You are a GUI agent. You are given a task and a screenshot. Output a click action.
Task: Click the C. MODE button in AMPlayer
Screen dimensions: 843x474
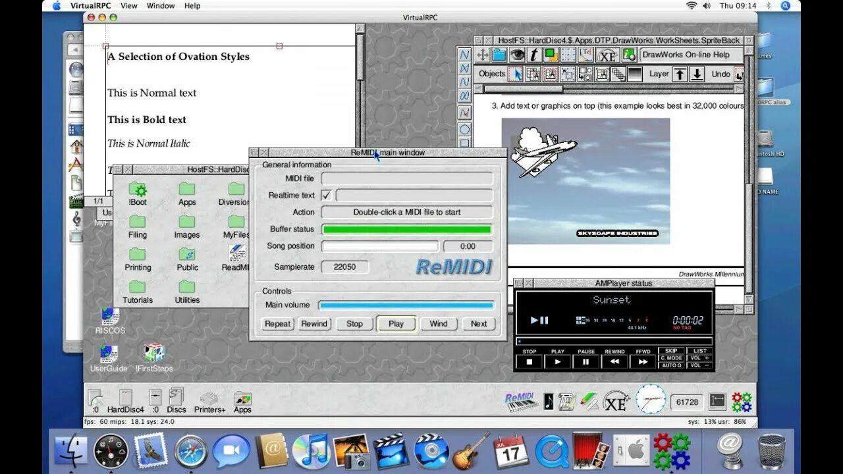tap(672, 358)
